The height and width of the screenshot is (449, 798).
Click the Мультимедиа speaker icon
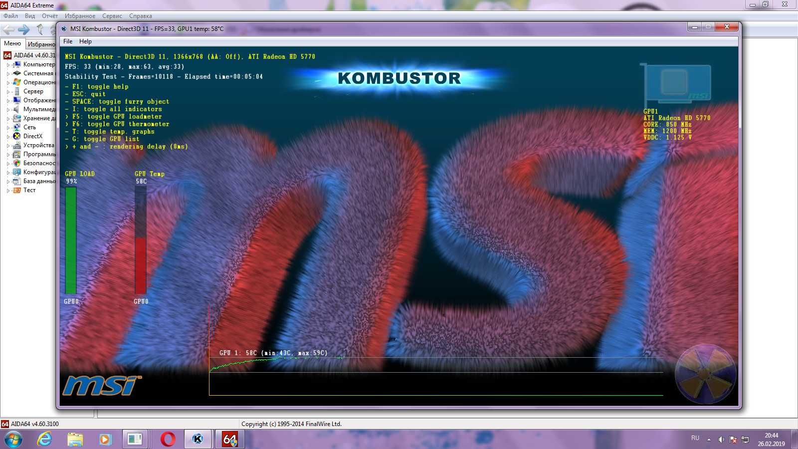click(17, 109)
